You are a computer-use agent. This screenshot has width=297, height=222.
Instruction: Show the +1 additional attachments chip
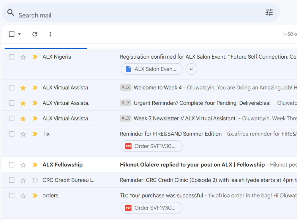coord(191,69)
